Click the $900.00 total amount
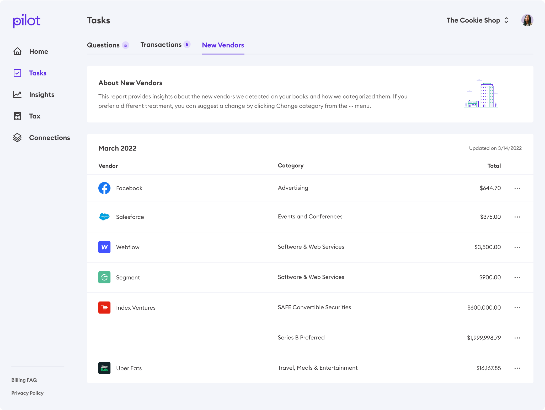545x410 pixels. coord(490,277)
